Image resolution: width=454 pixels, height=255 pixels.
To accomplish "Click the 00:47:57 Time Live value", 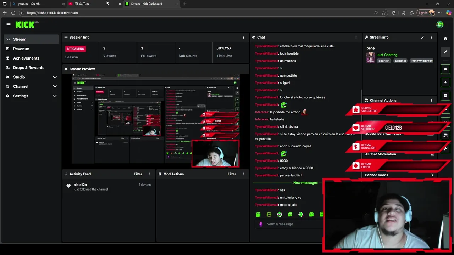I will pos(224,48).
